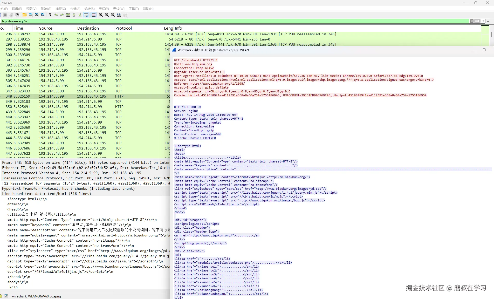Open the 统计(S) menu

[x=90, y=9]
